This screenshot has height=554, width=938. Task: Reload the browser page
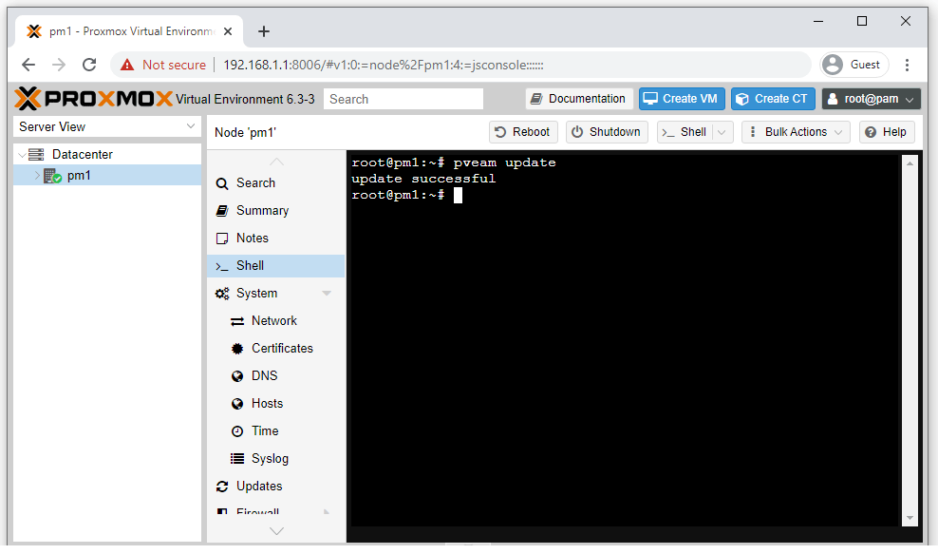[x=89, y=65]
